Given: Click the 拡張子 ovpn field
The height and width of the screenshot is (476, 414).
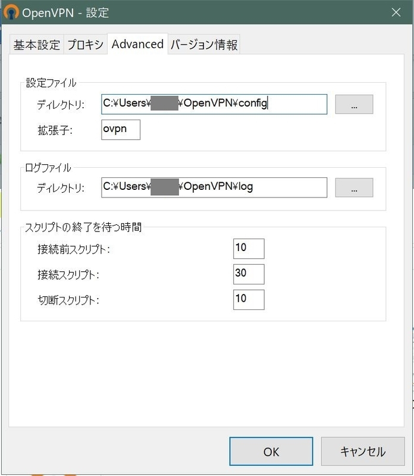Looking at the screenshot, I should pos(121,130).
